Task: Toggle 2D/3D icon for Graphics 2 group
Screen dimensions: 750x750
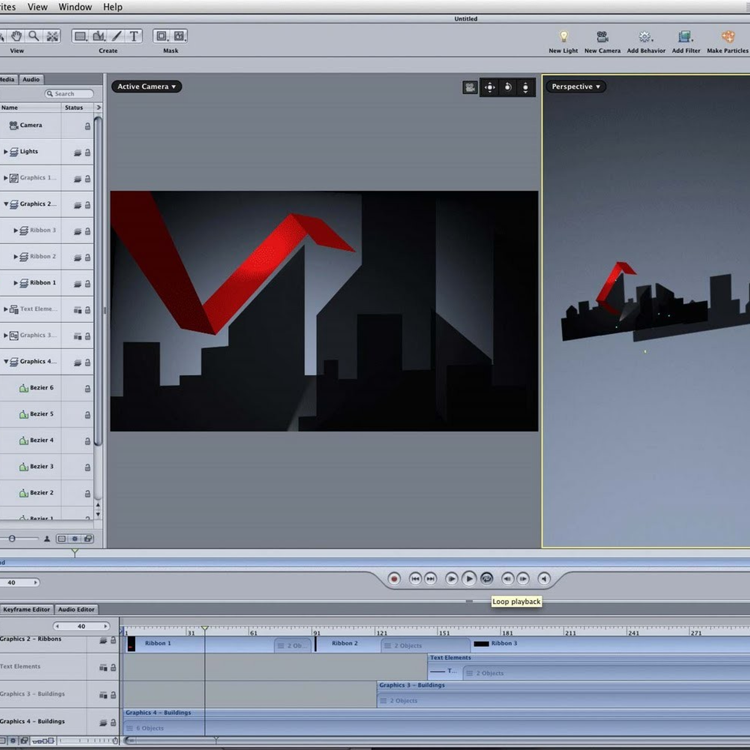Action: pos(78,205)
